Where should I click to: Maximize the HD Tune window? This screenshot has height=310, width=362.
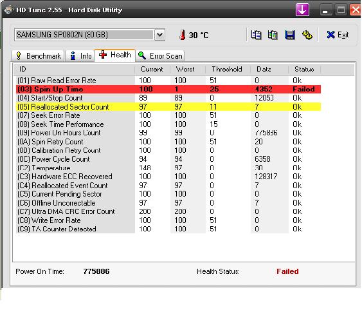click(x=341, y=10)
